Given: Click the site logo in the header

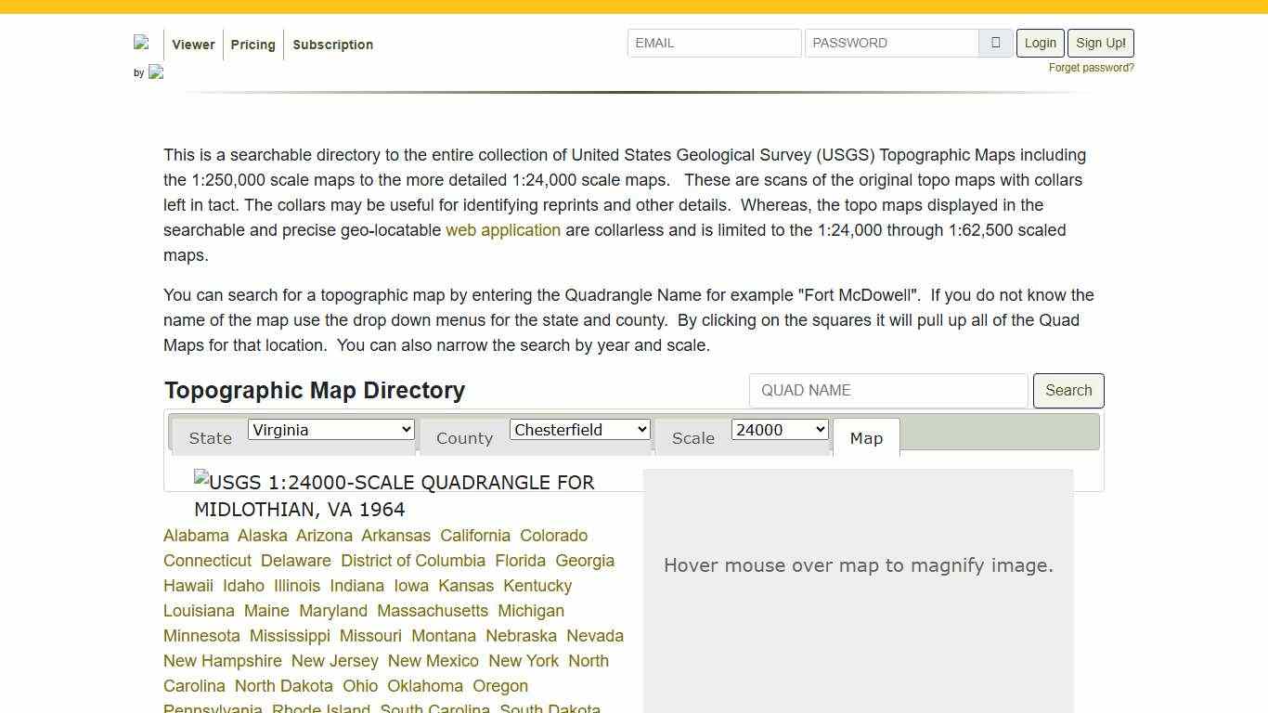Looking at the screenshot, I should pos(142,42).
